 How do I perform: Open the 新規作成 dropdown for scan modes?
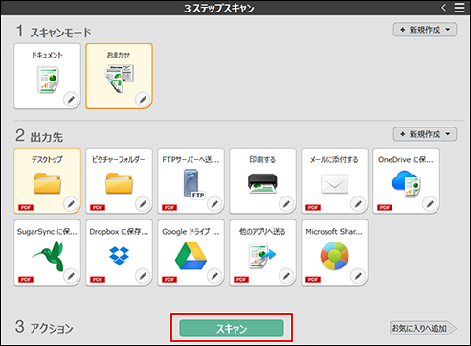425,30
